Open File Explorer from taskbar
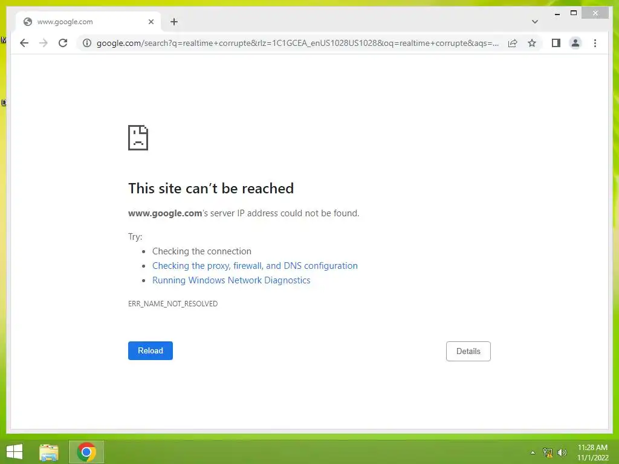 49,452
